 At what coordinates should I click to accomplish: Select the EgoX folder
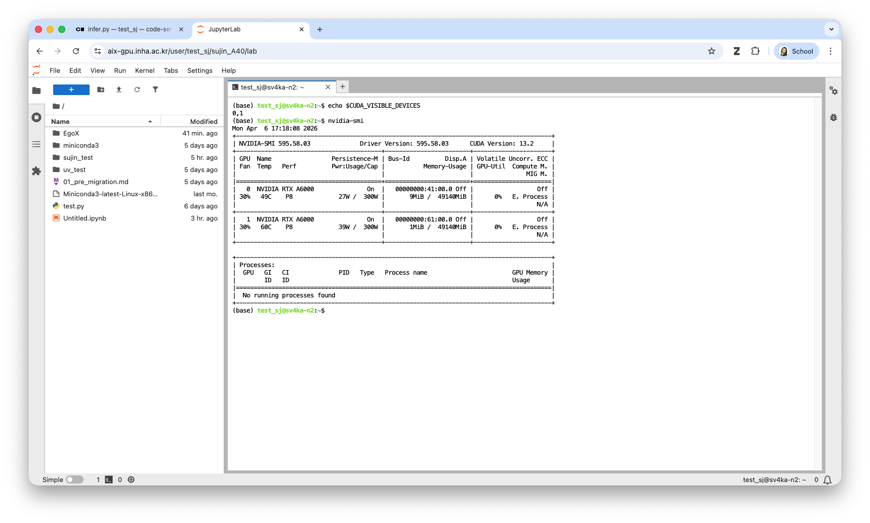coord(134,134)
